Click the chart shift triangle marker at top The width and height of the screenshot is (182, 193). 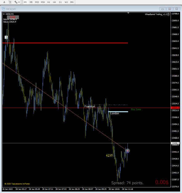(128, 13)
